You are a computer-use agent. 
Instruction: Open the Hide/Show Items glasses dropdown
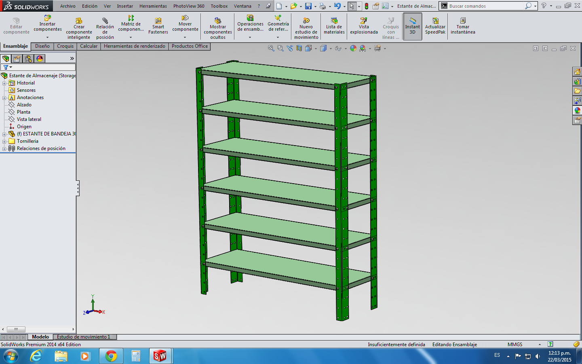tap(346, 49)
